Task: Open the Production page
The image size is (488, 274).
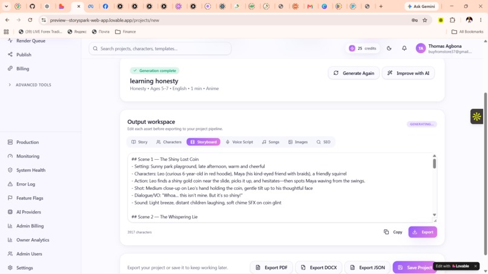Action: pos(24,142)
